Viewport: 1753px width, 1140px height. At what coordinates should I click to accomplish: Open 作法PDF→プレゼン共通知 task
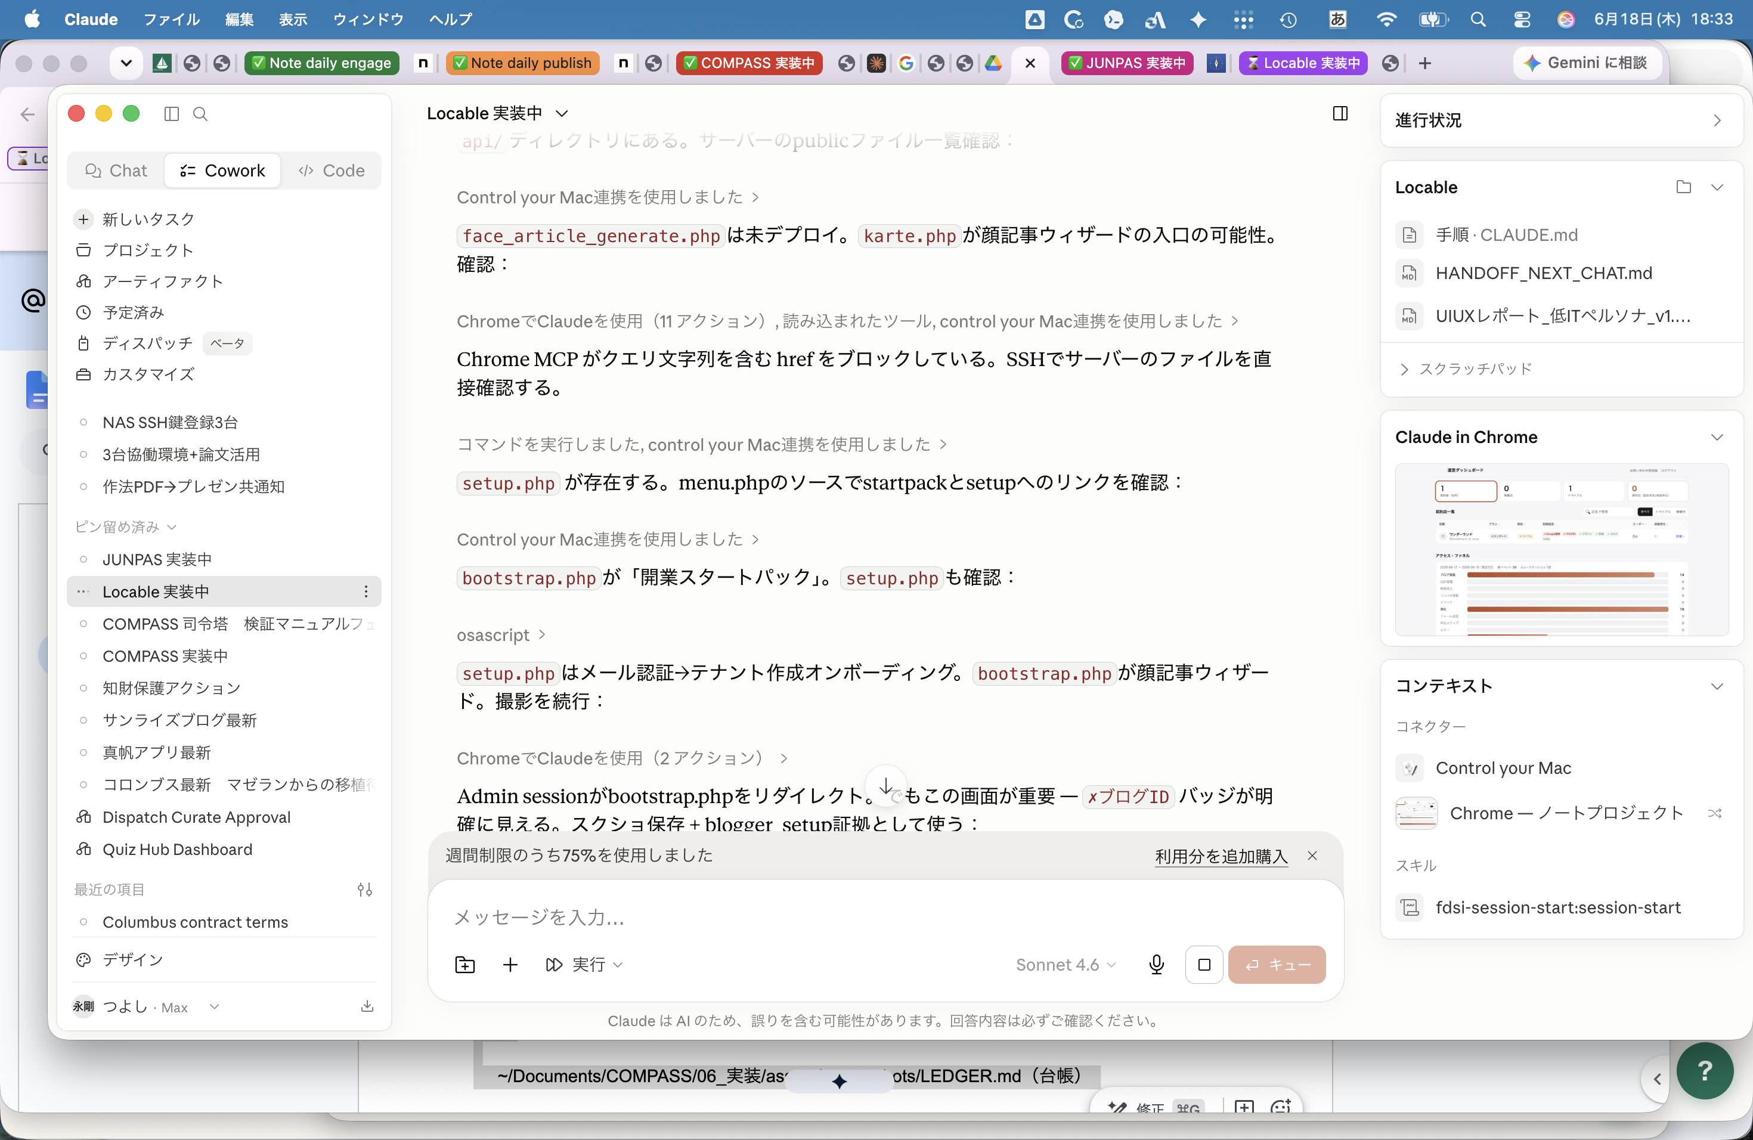(x=223, y=486)
